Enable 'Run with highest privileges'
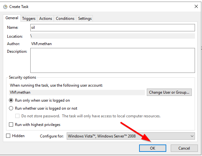 click(x=11, y=125)
